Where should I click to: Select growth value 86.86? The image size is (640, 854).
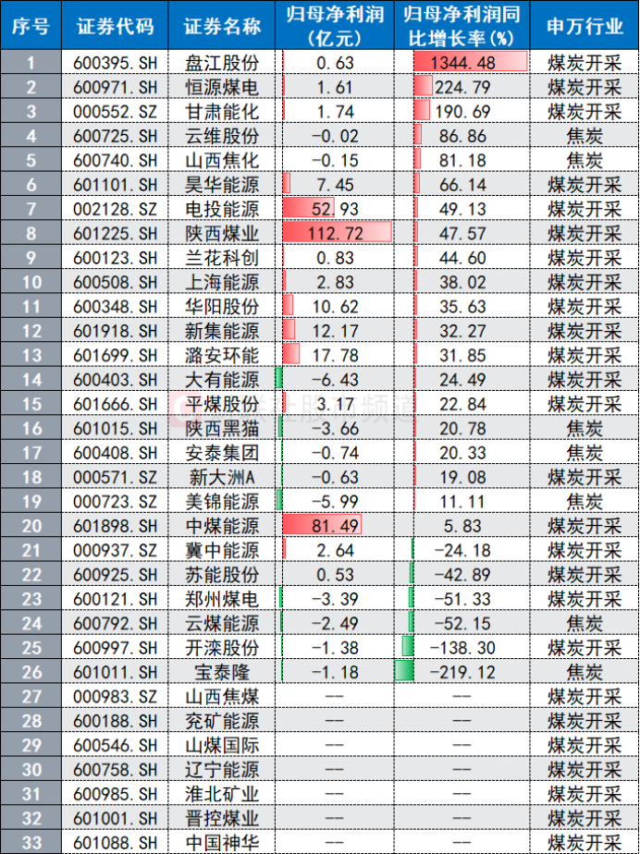462,136
